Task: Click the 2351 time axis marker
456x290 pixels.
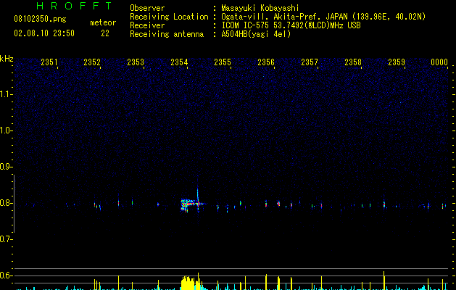Action: click(x=49, y=62)
